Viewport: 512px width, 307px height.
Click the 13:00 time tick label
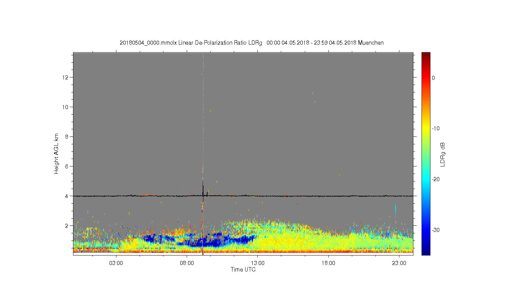258,263
